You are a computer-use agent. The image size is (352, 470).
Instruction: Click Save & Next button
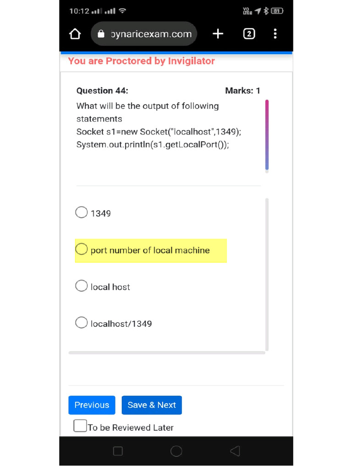(152, 405)
